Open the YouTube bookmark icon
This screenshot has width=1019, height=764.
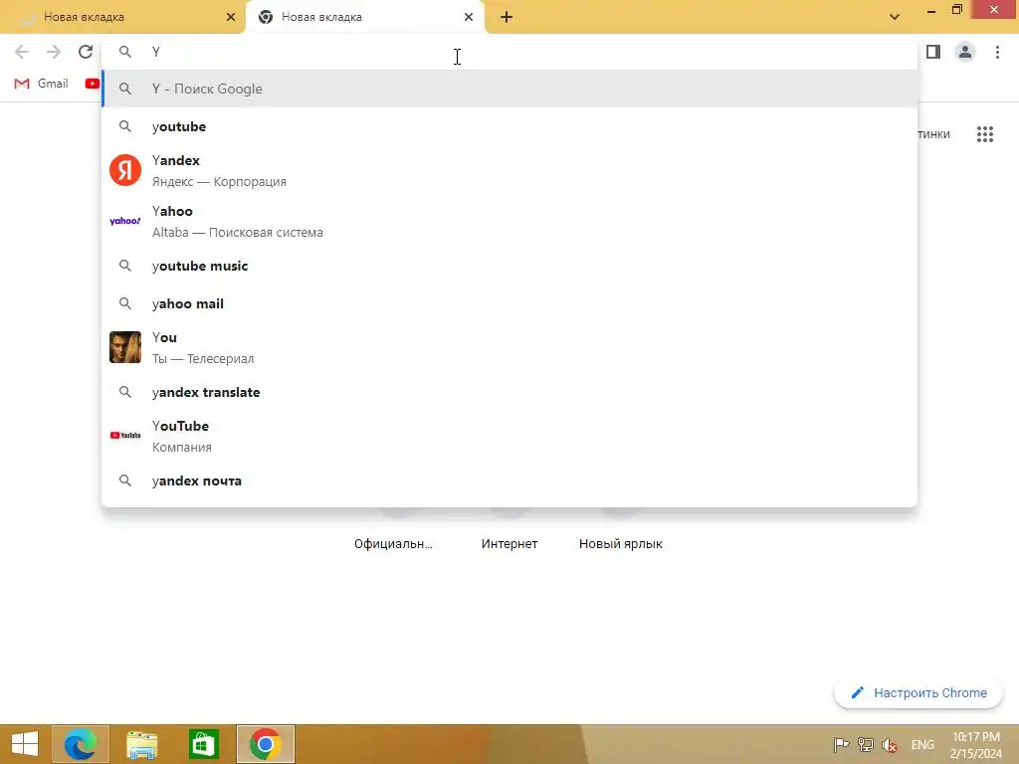tap(93, 84)
